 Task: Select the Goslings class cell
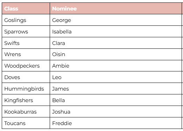26,20
